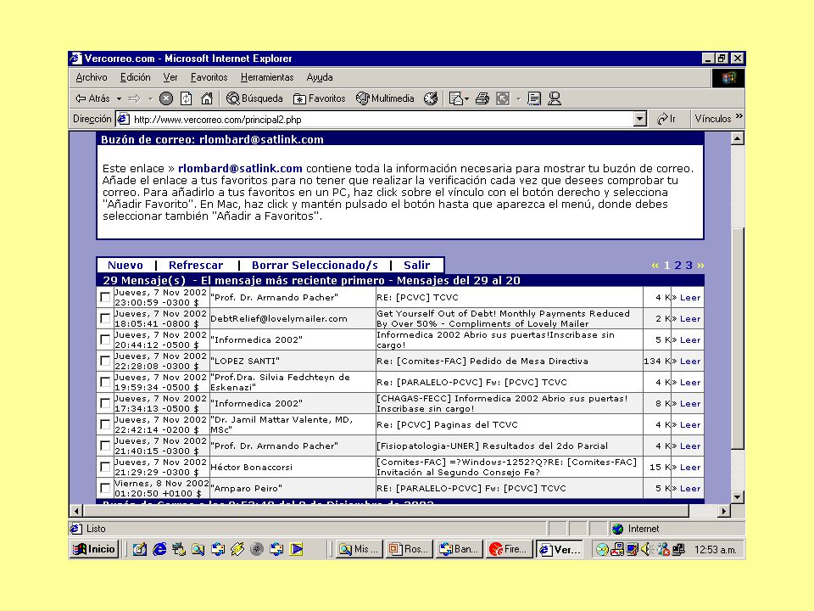Click the network computers tray icon
The height and width of the screenshot is (611, 814).
coord(678,549)
